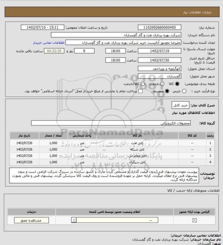The width and height of the screenshot is (223, 245).
Task: Click the نام کالا column header
Action: point(137,136)
